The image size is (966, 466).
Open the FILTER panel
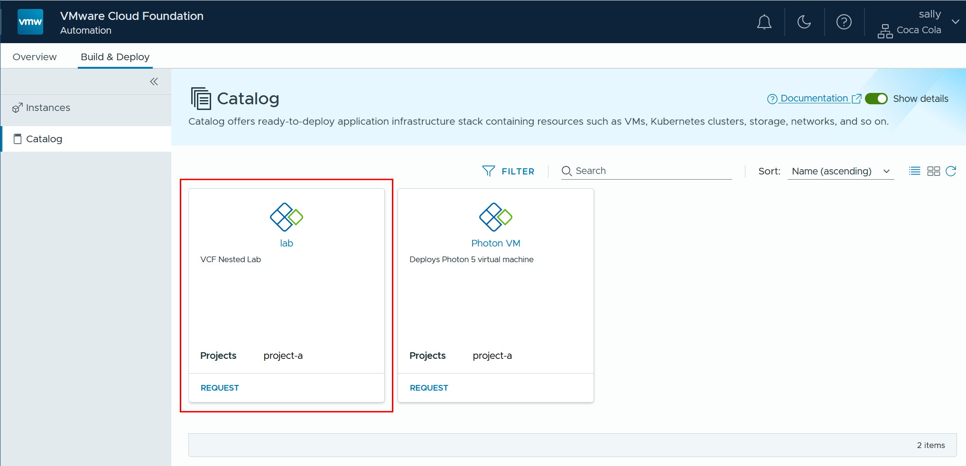pyautogui.click(x=508, y=171)
